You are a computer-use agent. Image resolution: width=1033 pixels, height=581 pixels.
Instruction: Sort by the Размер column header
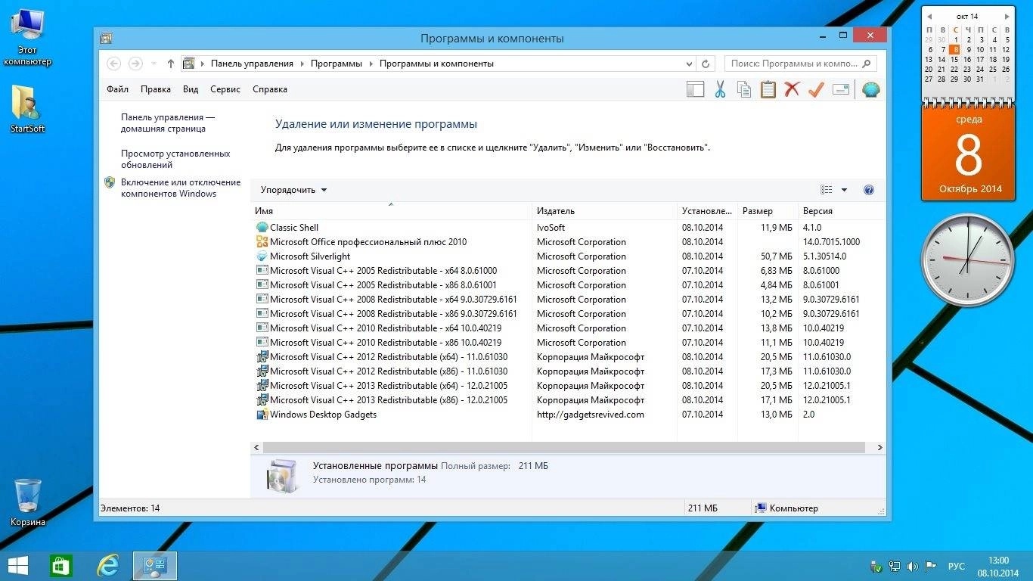coord(767,211)
